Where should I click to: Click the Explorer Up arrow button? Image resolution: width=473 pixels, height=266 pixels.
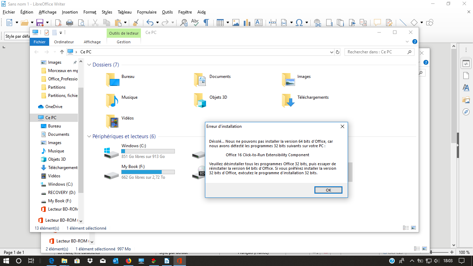point(62,52)
